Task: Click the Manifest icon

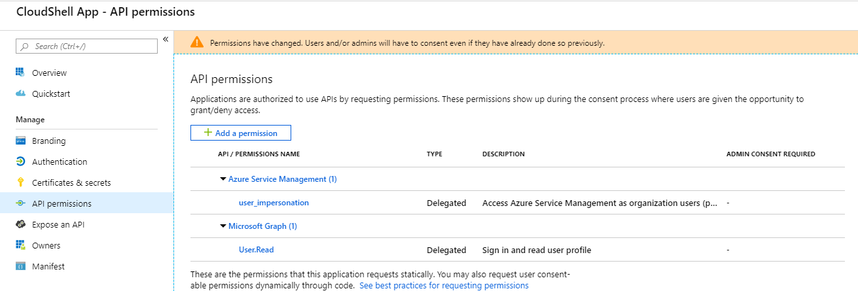Action: click(x=20, y=266)
